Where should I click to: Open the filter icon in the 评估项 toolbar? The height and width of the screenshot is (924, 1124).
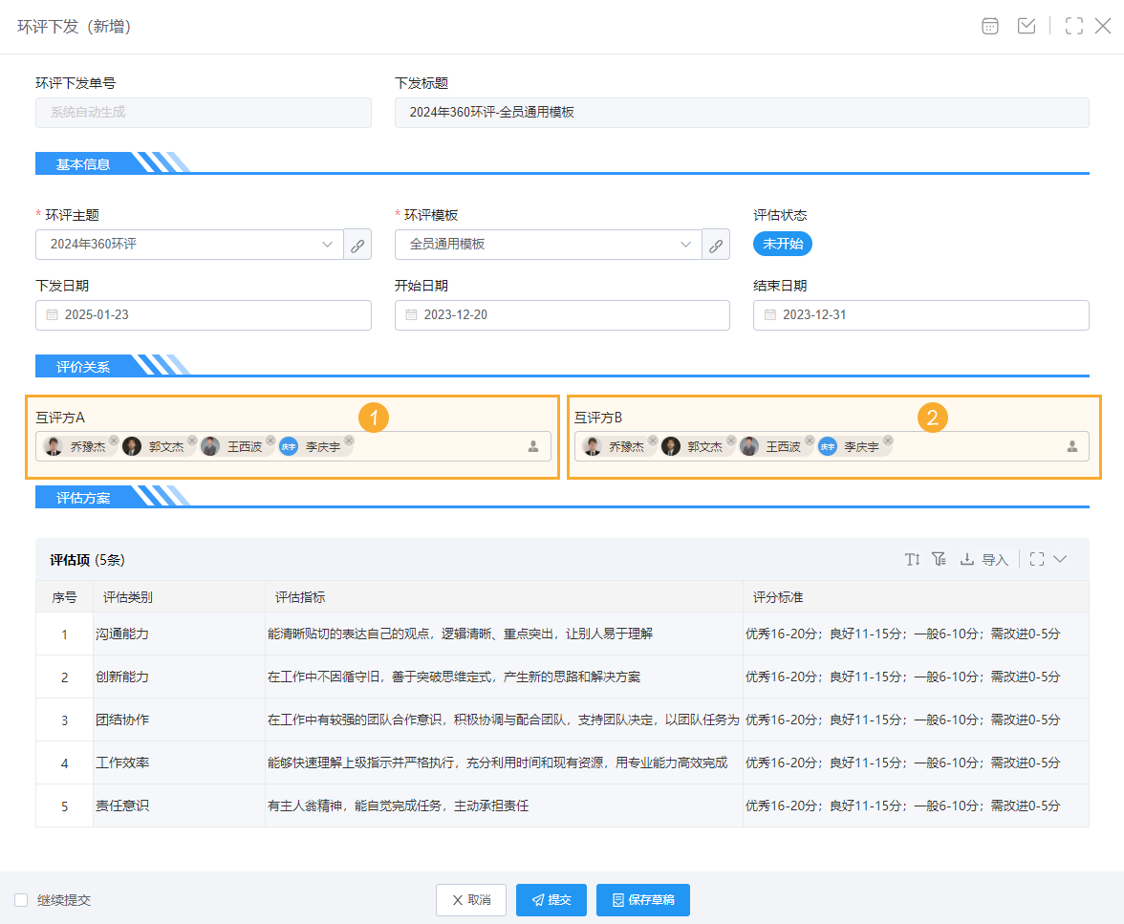(939, 559)
